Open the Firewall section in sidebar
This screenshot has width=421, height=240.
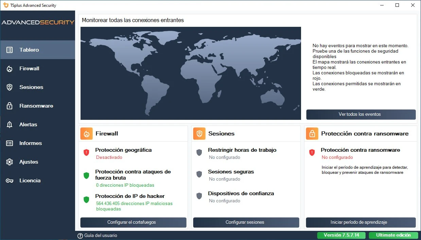tap(37, 69)
